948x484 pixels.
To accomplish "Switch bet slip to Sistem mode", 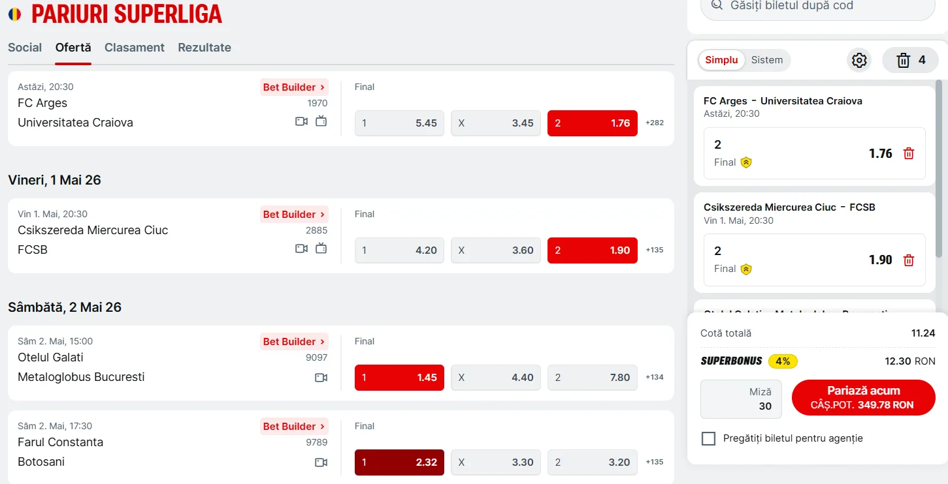I will click(x=767, y=60).
